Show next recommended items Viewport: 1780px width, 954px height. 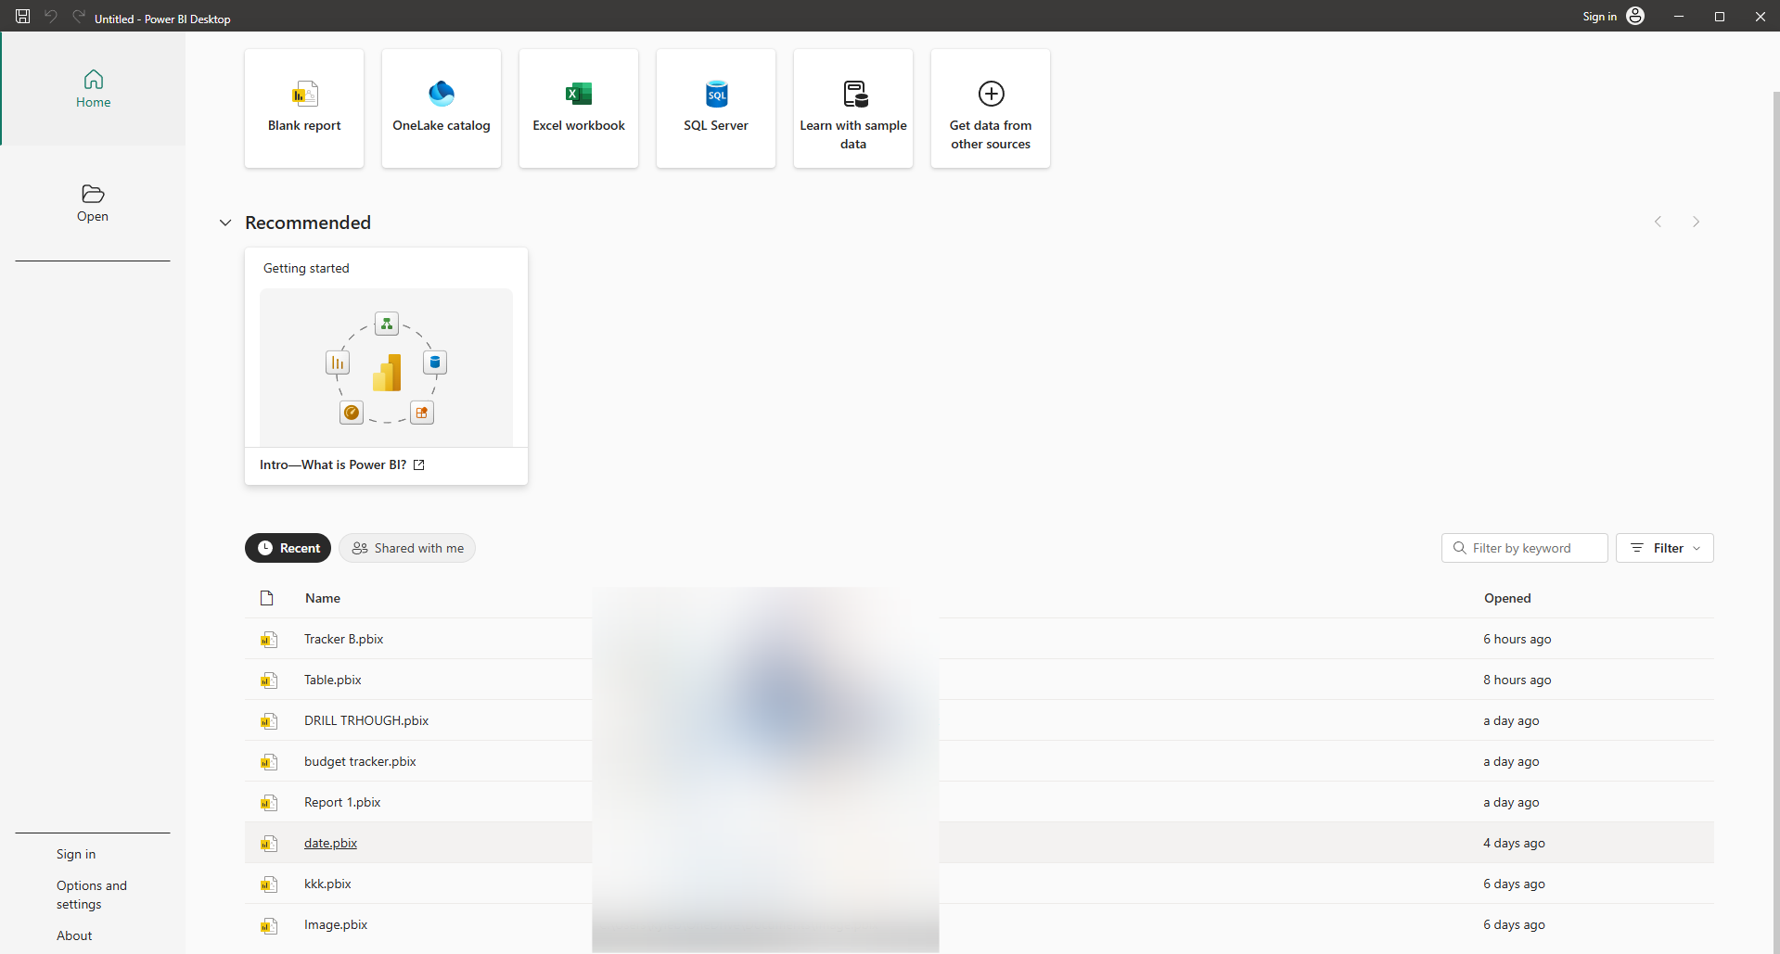tap(1696, 222)
